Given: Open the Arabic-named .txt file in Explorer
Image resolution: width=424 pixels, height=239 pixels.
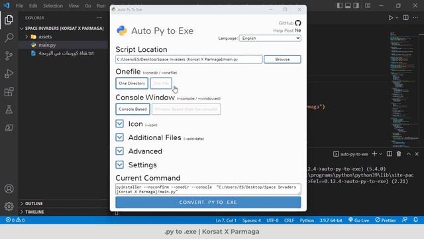Looking at the screenshot, I should click(x=66, y=53).
